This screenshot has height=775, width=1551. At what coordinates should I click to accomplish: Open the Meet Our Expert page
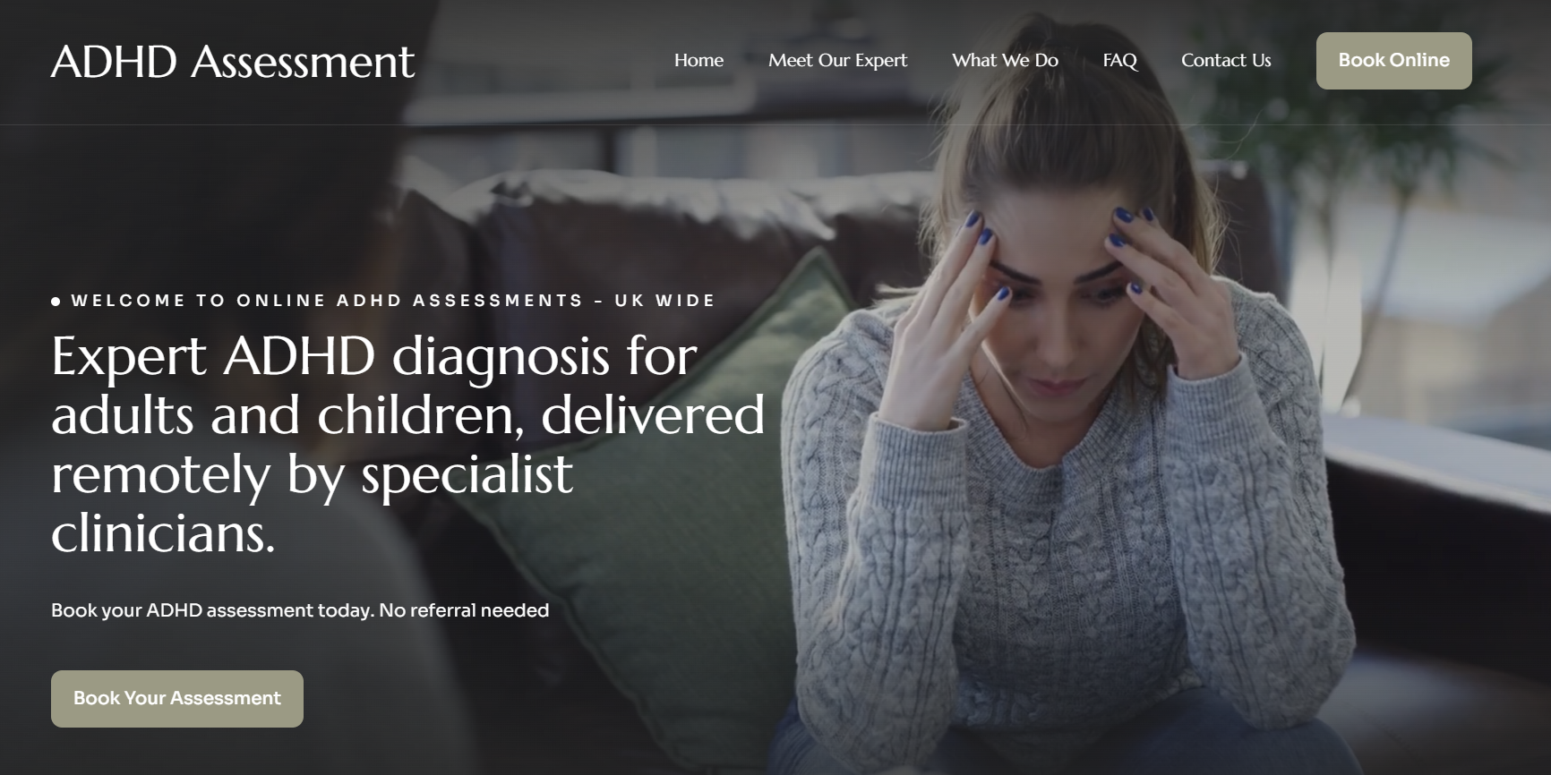pyautogui.click(x=837, y=60)
